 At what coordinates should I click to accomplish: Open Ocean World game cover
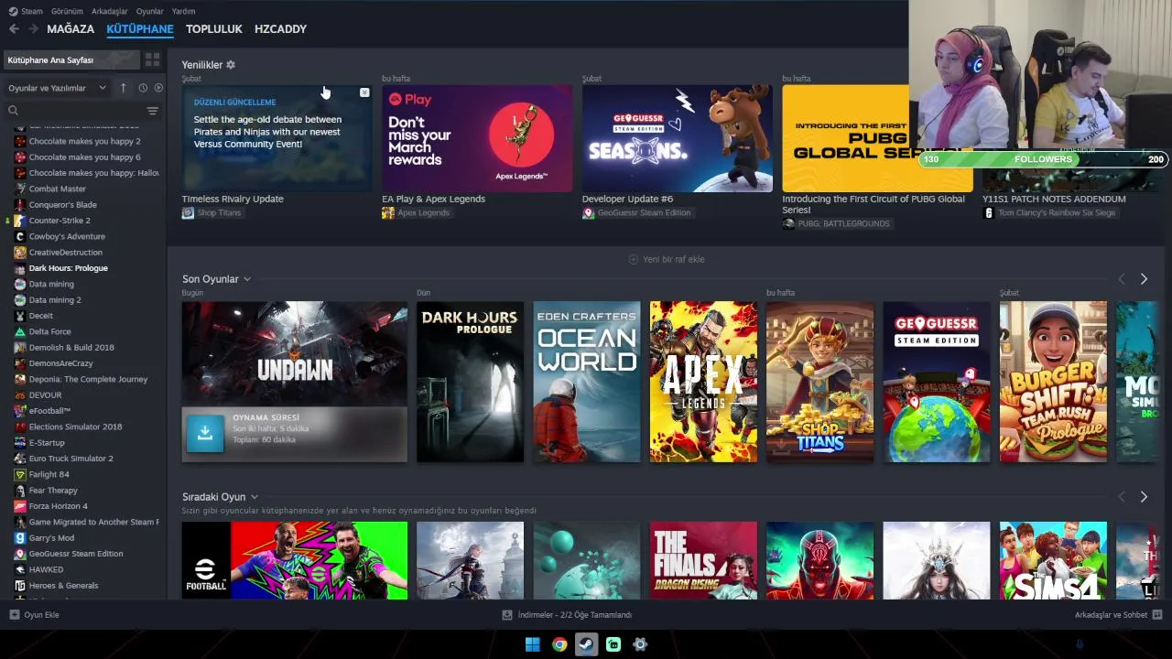click(x=587, y=382)
